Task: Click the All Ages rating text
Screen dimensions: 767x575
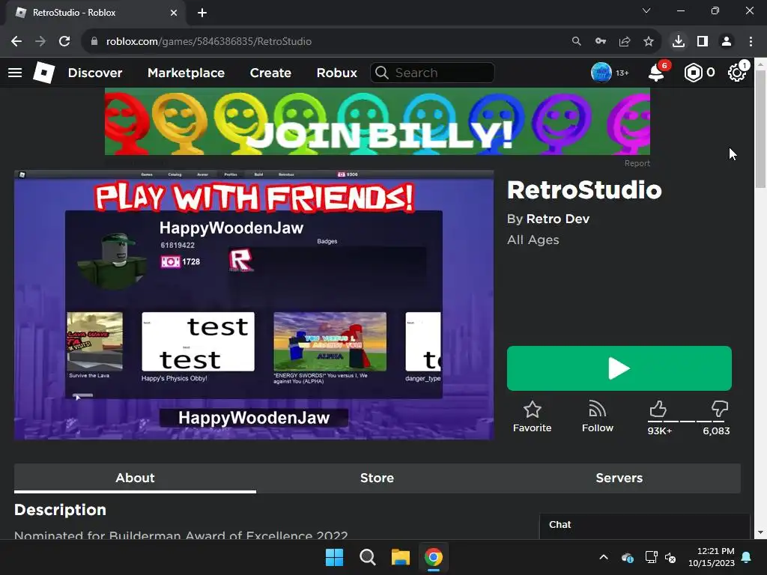Action: point(533,240)
